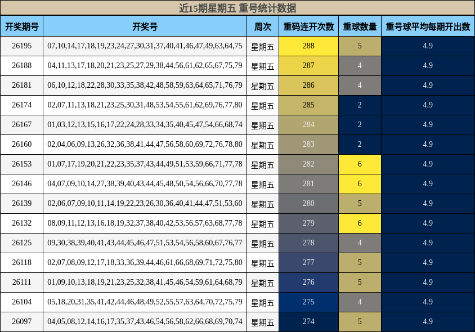Select issue number 26174
Screen dimensions: 475x332
tap(22, 105)
